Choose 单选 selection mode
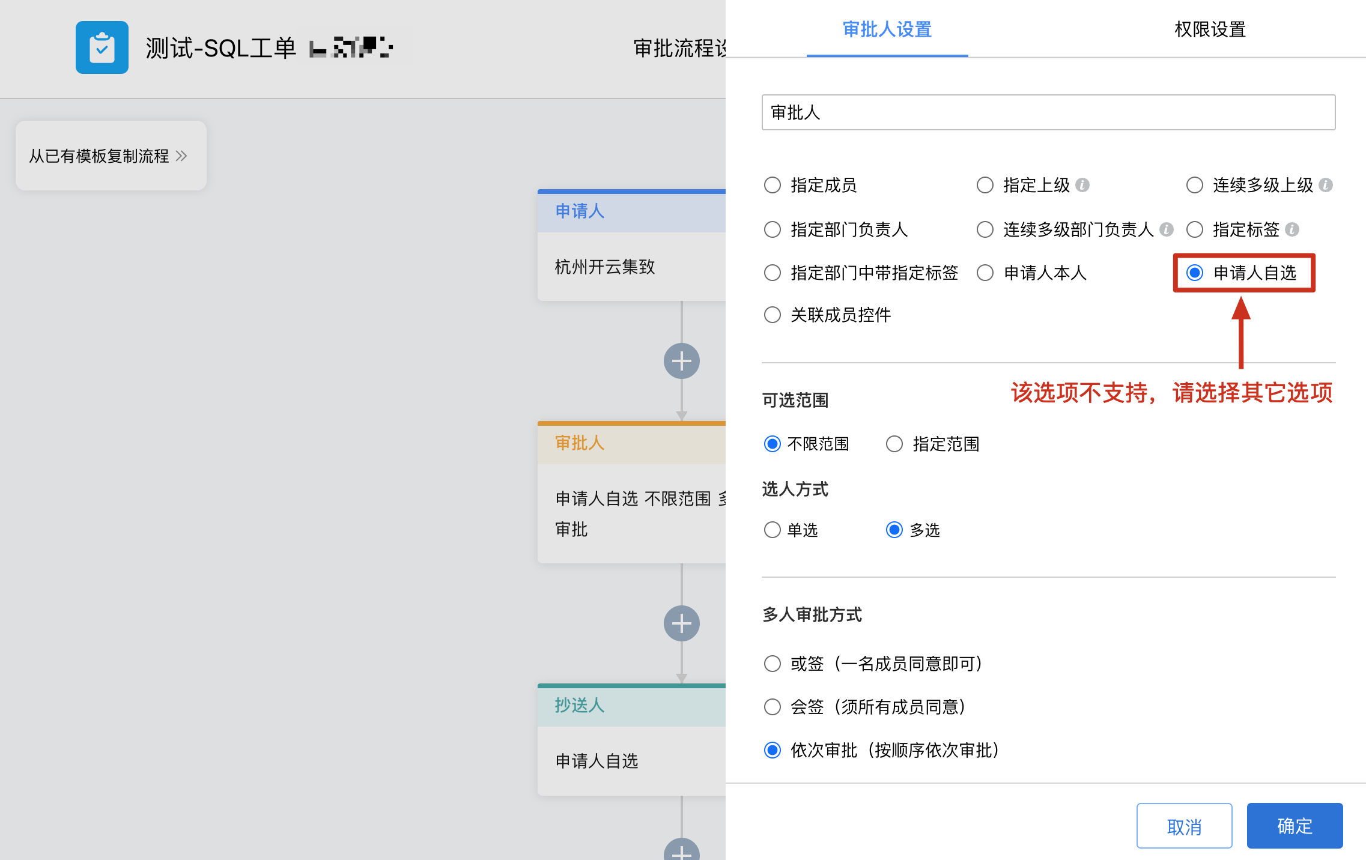 pos(773,530)
